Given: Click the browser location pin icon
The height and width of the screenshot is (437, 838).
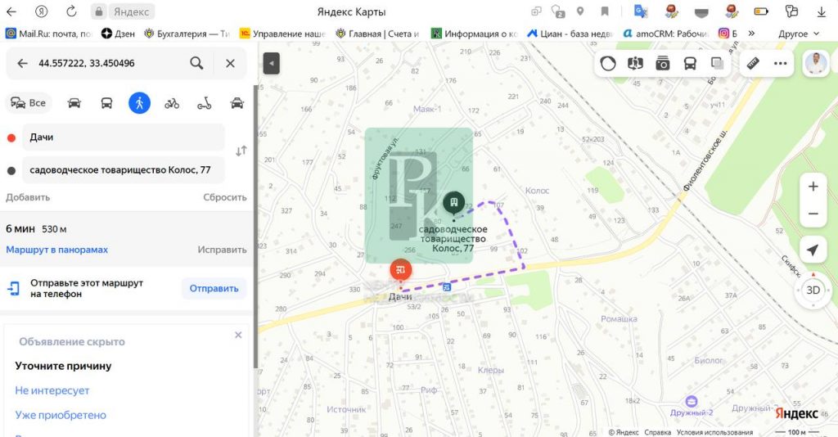Looking at the screenshot, I should coord(580,11).
